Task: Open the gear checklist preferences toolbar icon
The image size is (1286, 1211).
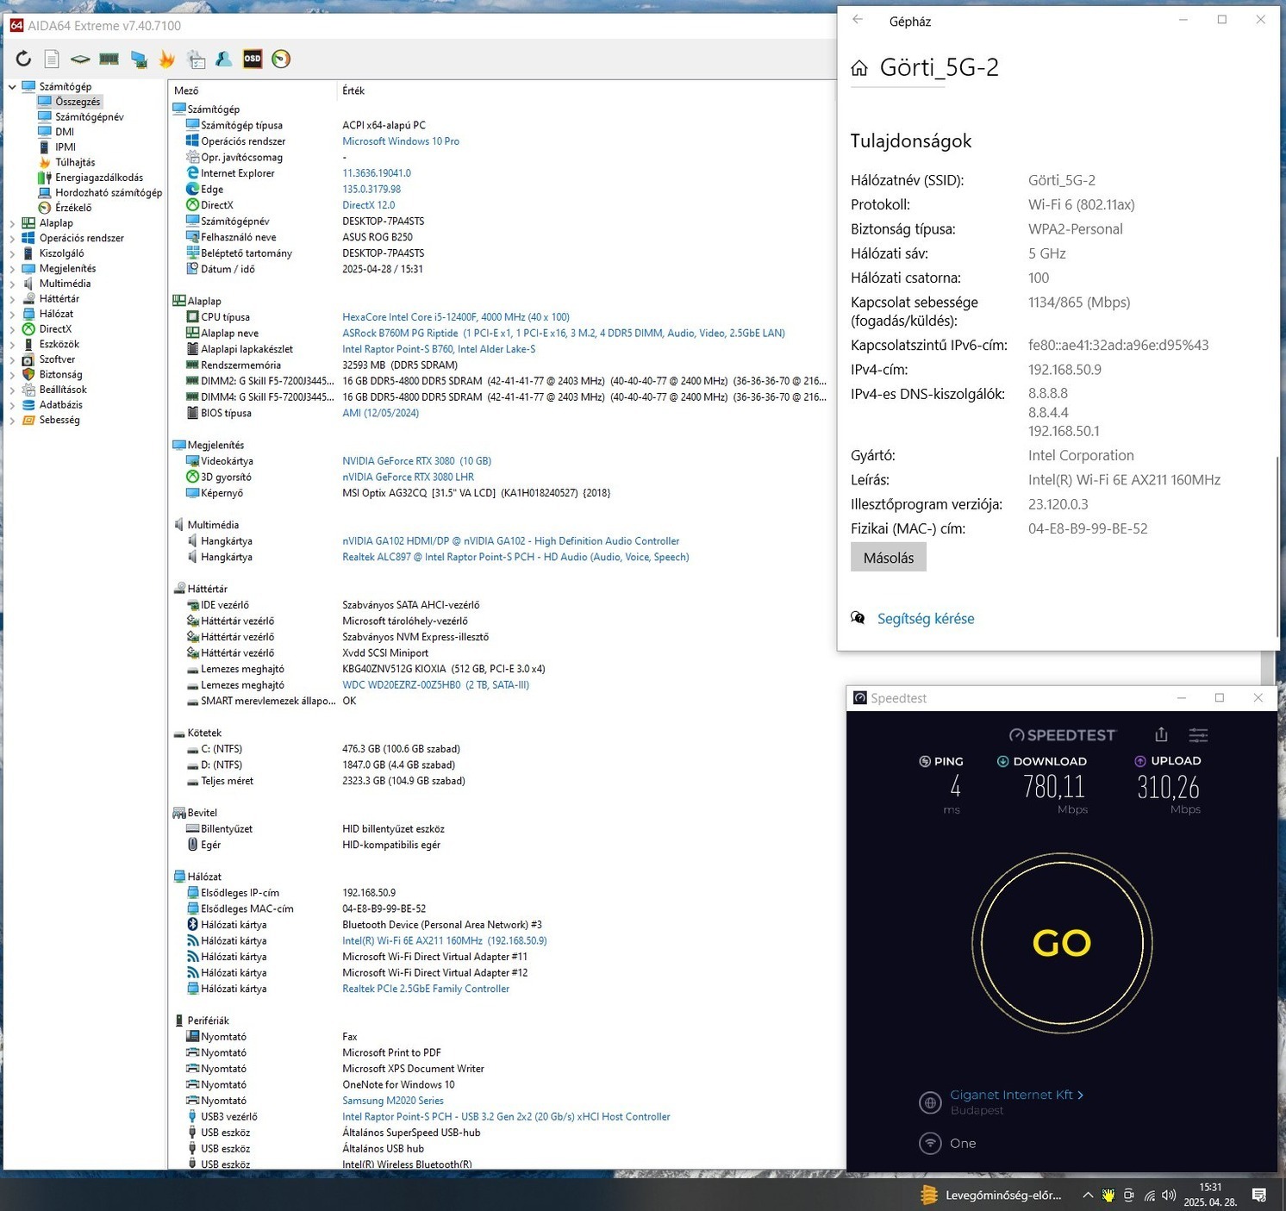Action: 196,59
